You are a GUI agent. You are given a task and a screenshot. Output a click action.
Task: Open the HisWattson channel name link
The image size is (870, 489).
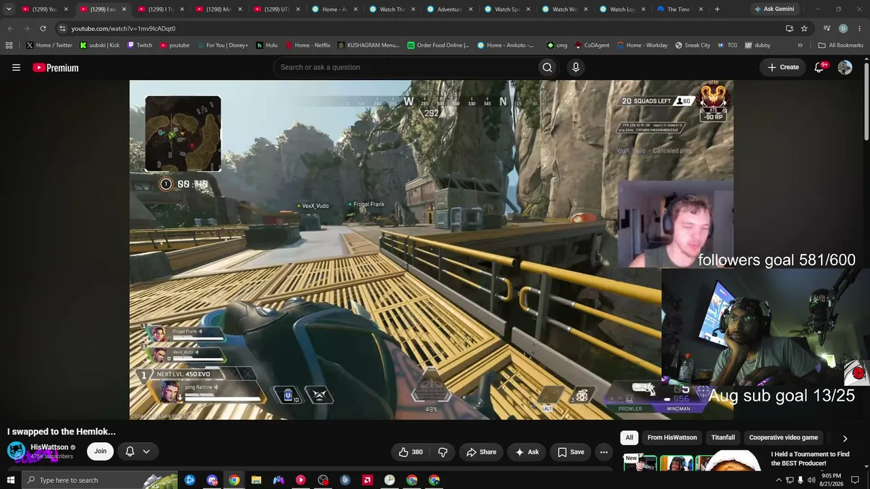[x=50, y=447]
